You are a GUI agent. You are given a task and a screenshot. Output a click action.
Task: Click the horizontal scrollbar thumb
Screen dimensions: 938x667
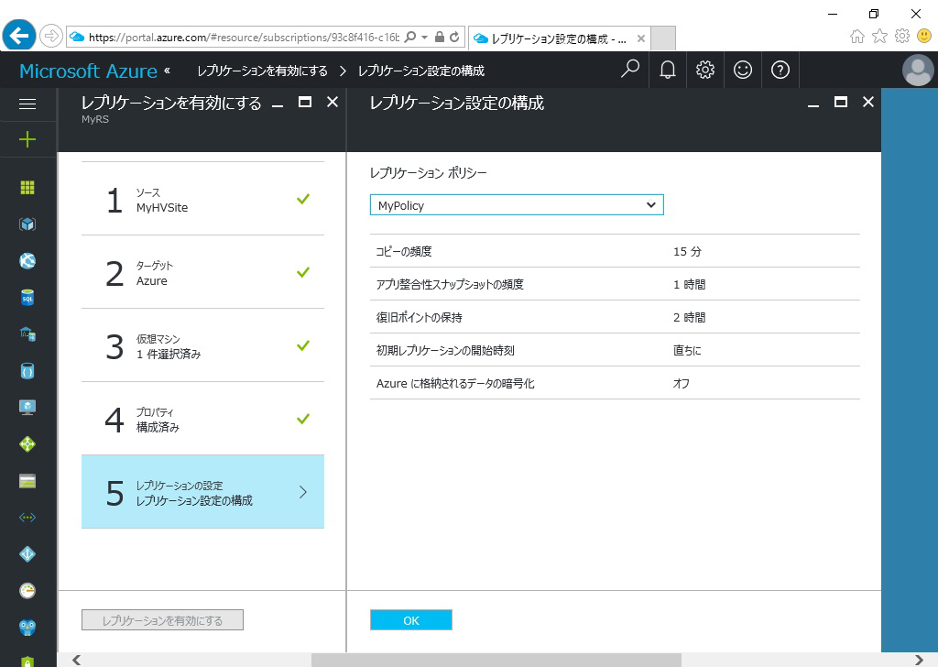coord(496,660)
